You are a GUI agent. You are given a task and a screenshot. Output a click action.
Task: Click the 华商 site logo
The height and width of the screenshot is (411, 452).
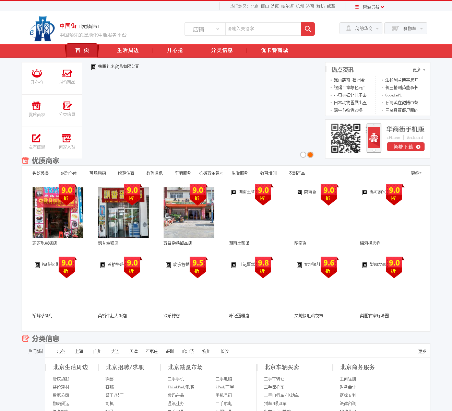click(42, 29)
